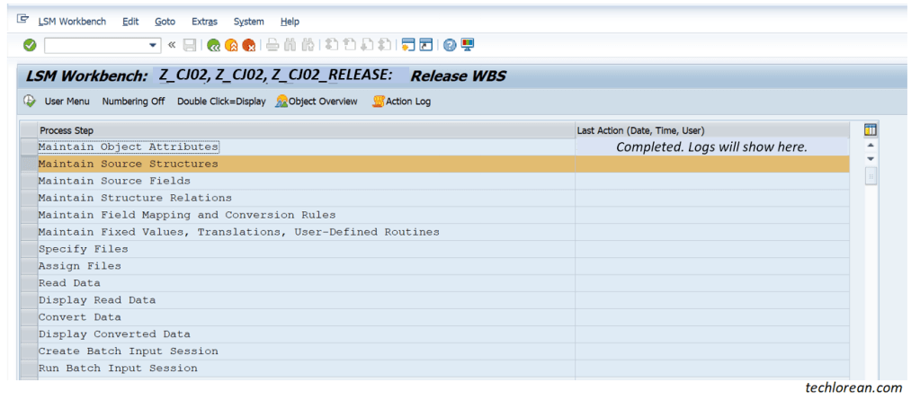The image size is (920, 400).
Task: Open the Edit menu
Action: tap(130, 22)
